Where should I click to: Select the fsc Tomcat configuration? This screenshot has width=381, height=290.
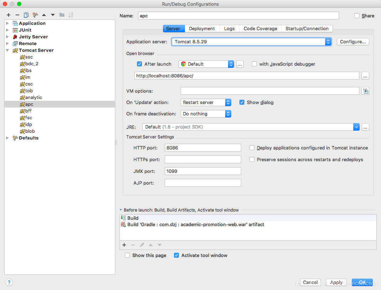pos(59,118)
